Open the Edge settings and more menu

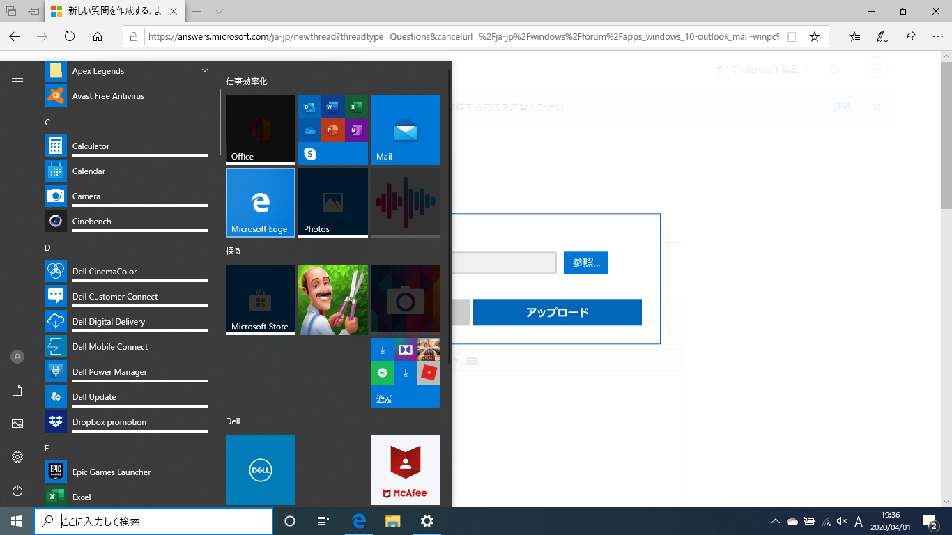936,36
